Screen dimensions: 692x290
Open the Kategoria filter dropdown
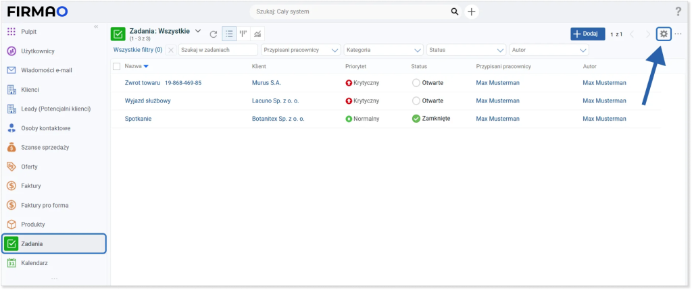383,50
